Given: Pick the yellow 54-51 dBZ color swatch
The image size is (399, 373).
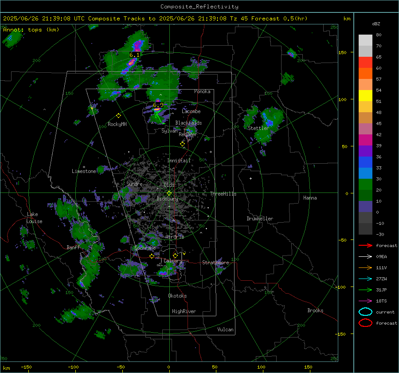Looking at the screenshot, I should (x=365, y=96).
